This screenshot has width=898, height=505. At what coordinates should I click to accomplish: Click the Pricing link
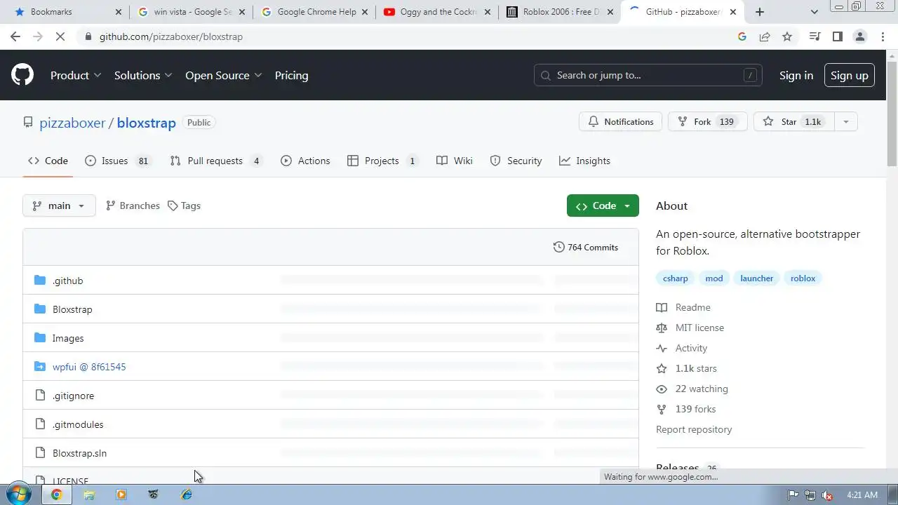click(291, 75)
